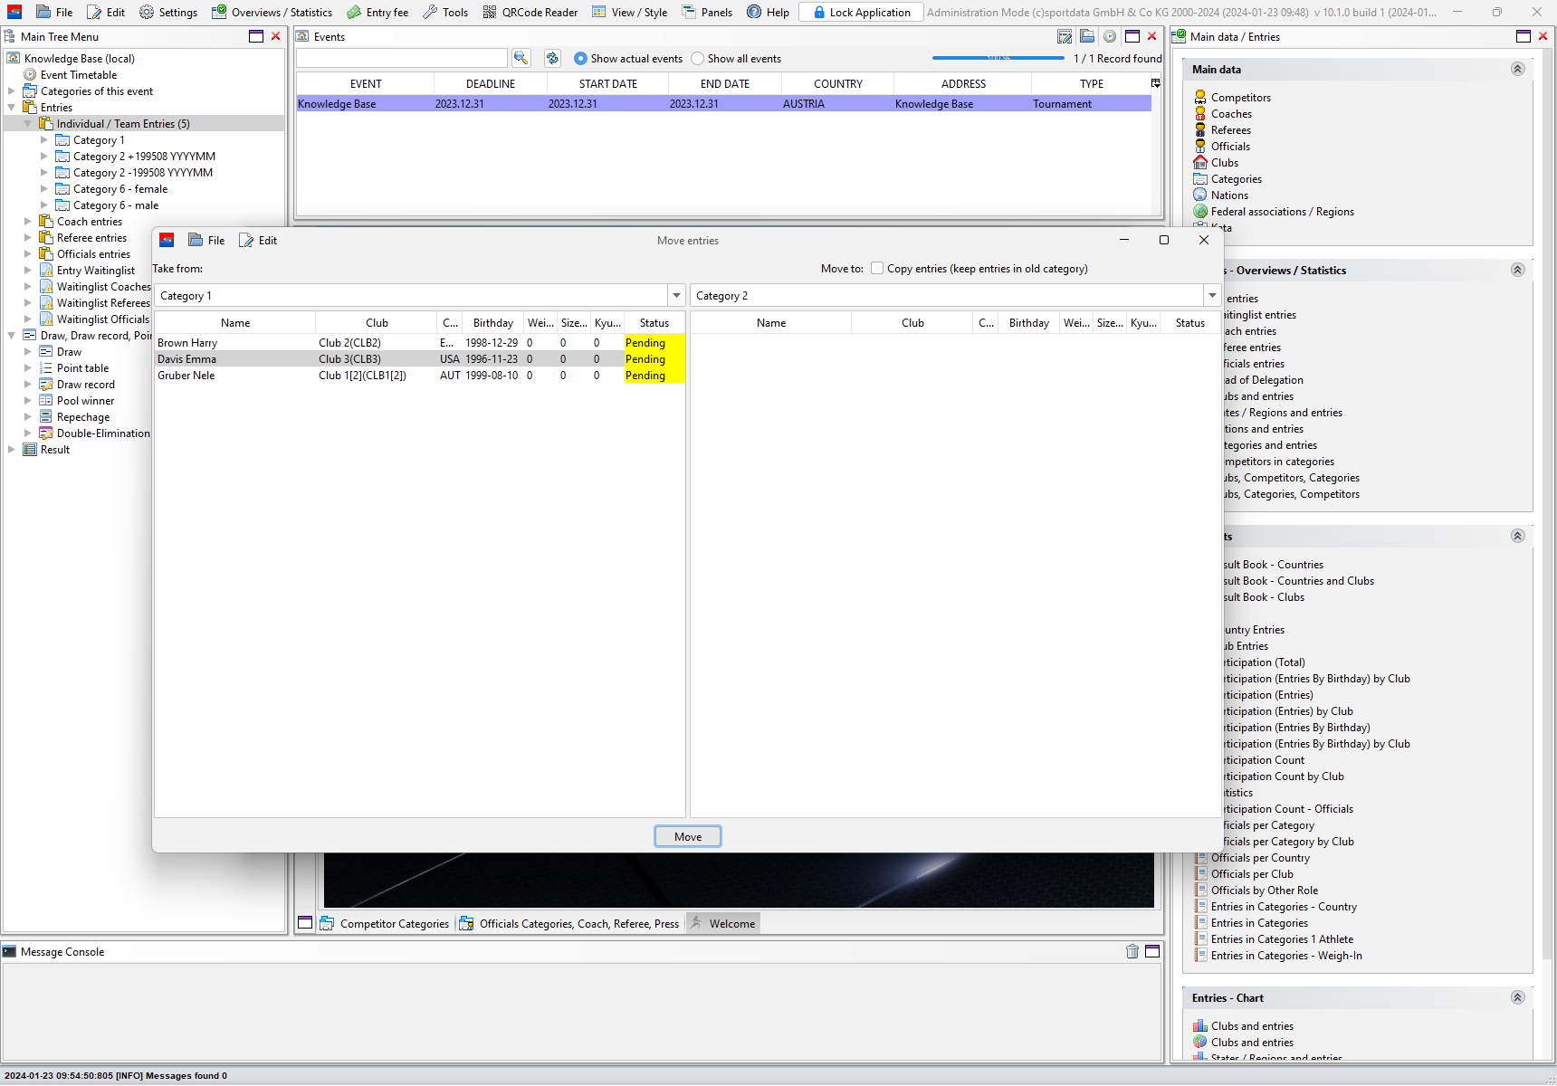Open the Move to Category 2 dropdown
Screen dimensions: 1557x1086
point(1212,296)
